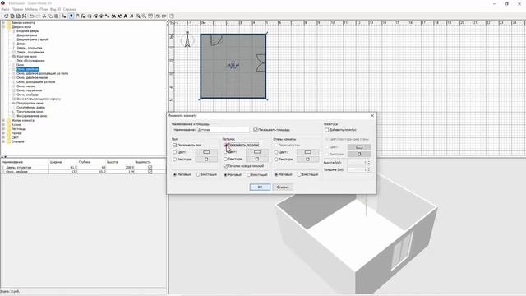The height and width of the screenshot is (296, 526).
Task: Expand the 'Жилая комната' catalog folder
Action: click(x=3, y=120)
